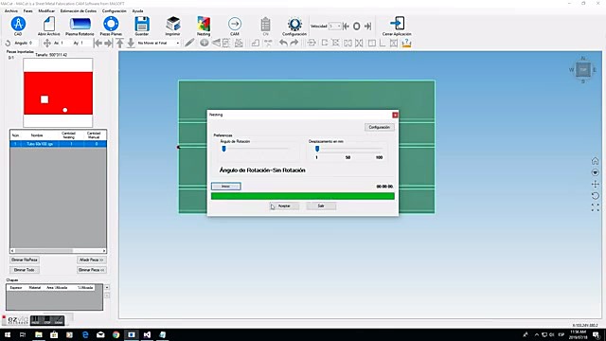606x341 pixels.
Task: Open the Archivo menu
Action: pos(11,10)
